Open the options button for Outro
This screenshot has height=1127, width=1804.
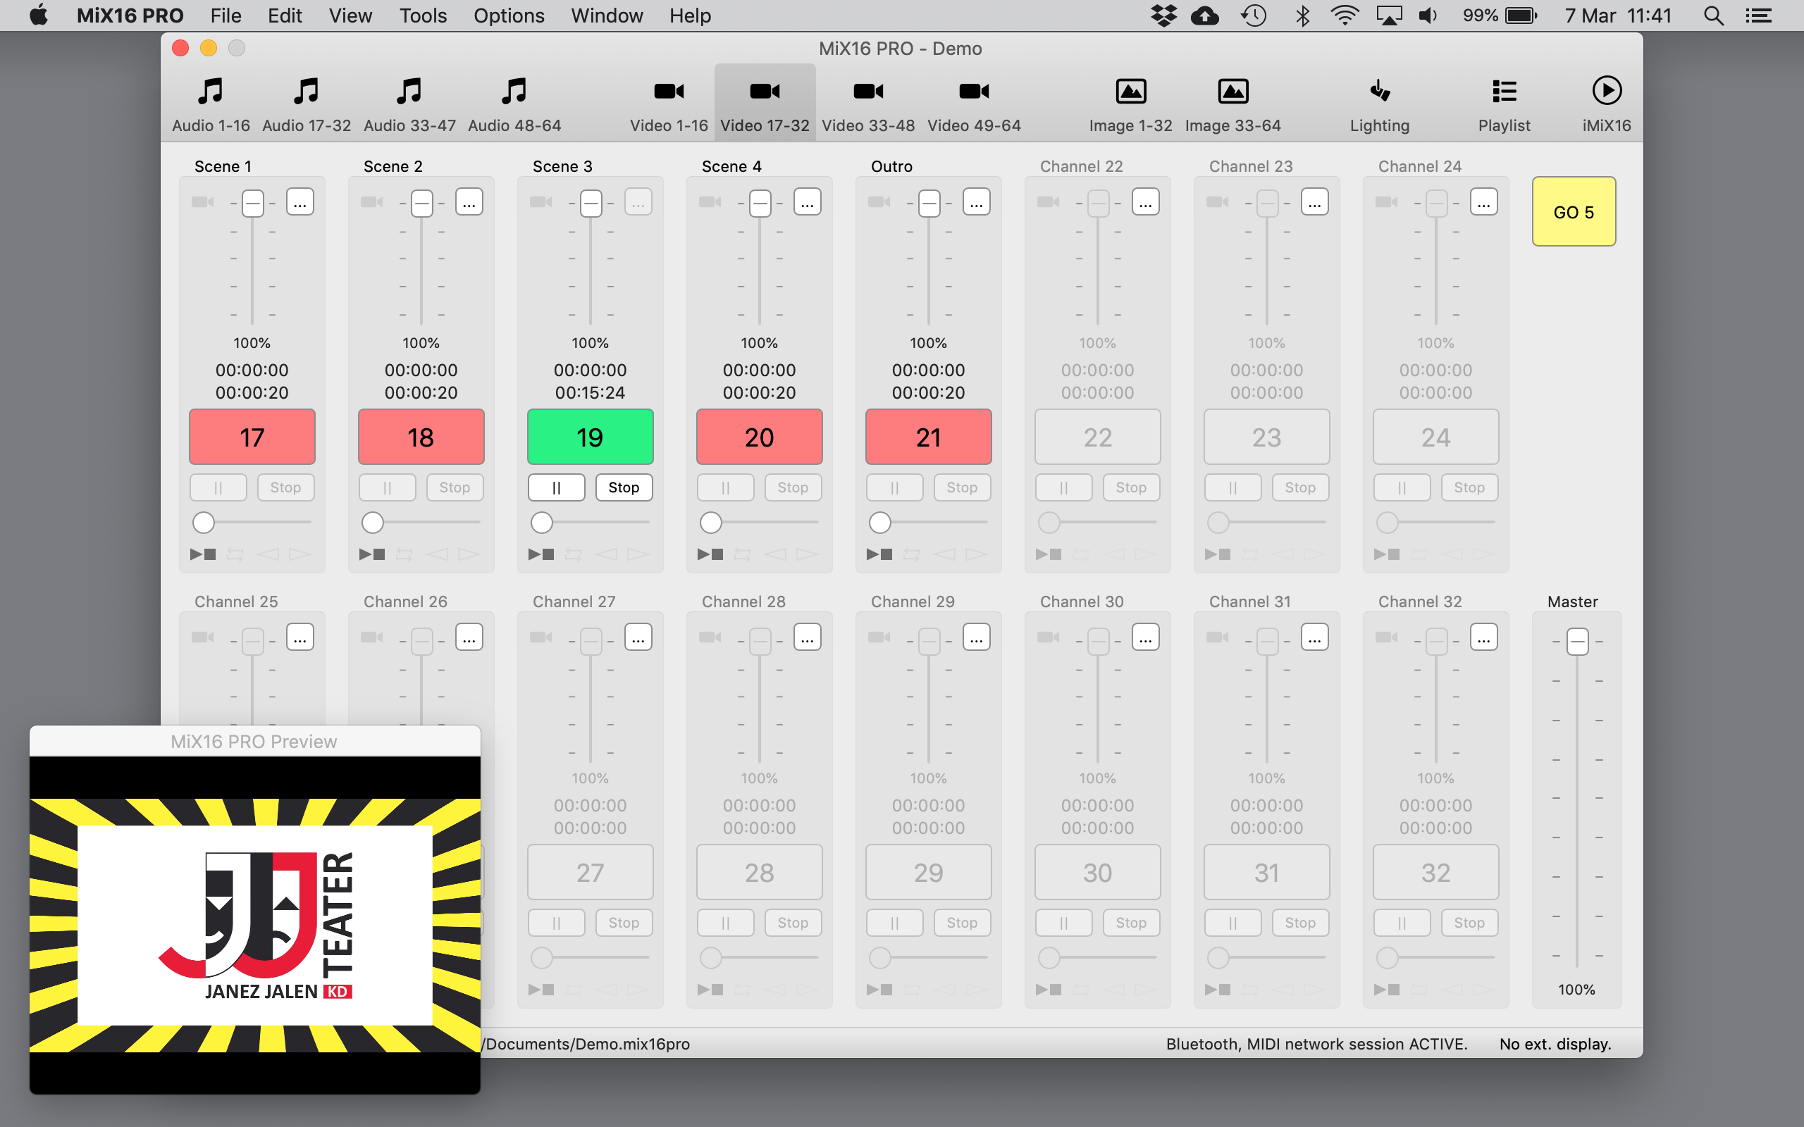(x=977, y=202)
